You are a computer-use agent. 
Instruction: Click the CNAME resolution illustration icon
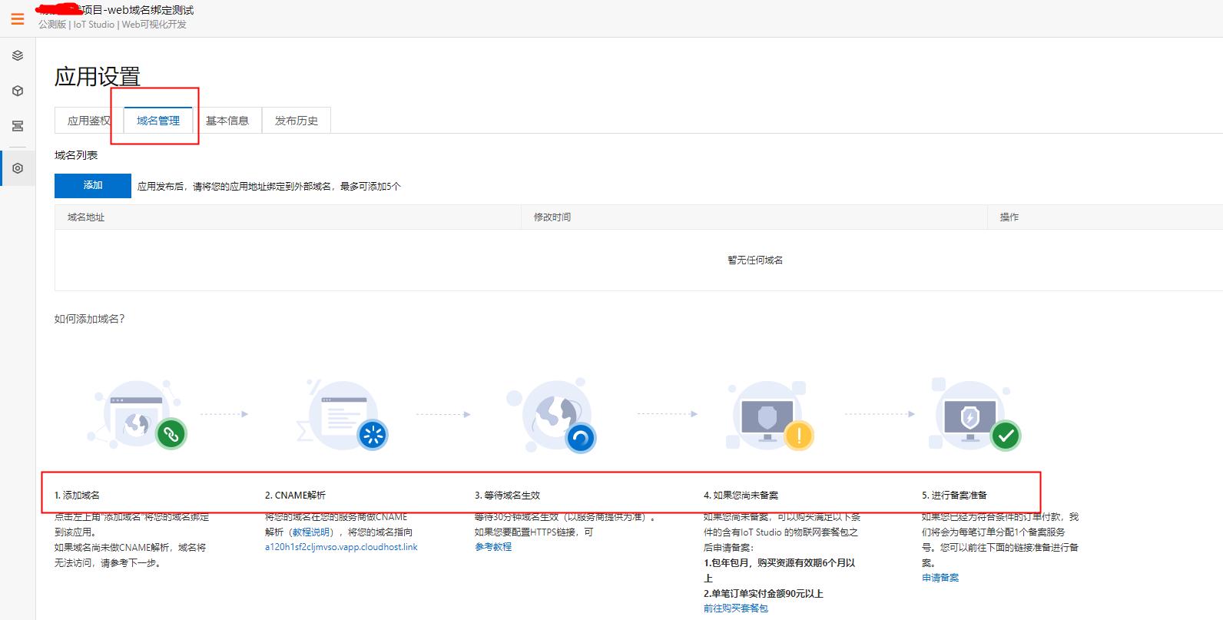coord(343,415)
